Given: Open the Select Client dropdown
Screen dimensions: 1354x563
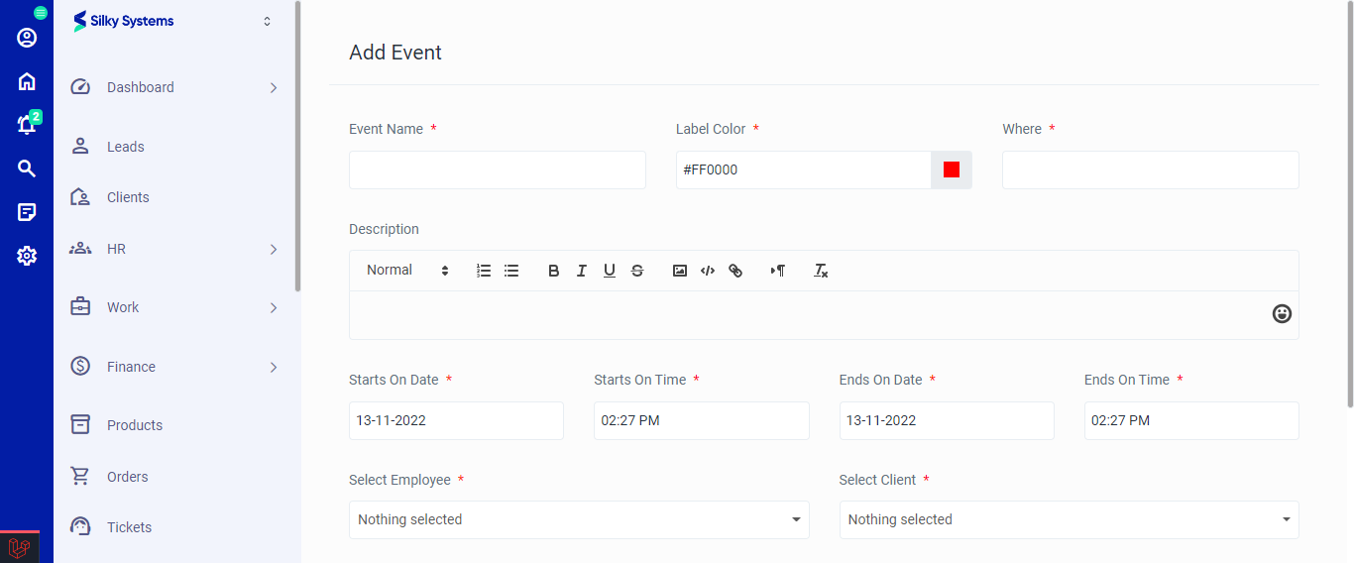Looking at the screenshot, I should tap(1069, 519).
